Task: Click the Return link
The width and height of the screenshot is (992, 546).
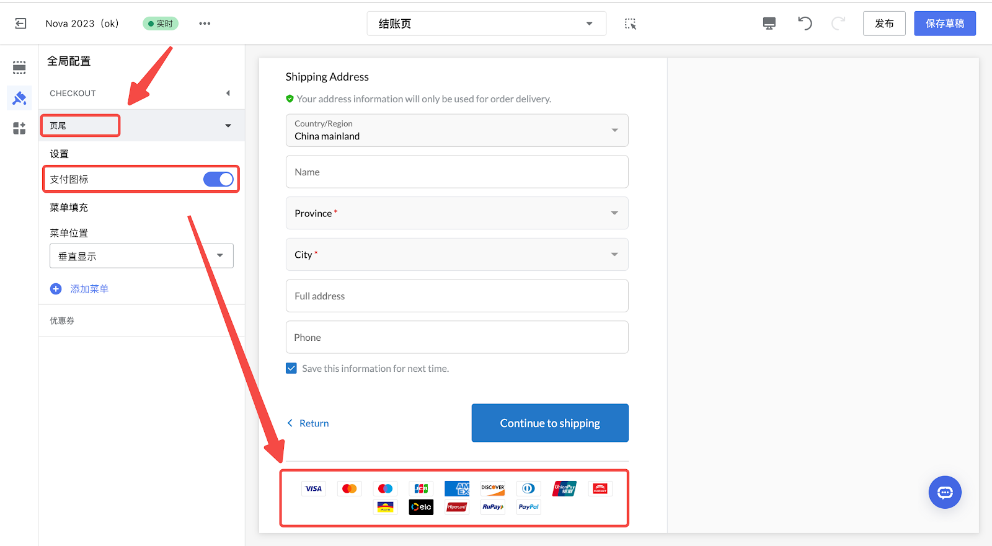Action: coord(308,423)
